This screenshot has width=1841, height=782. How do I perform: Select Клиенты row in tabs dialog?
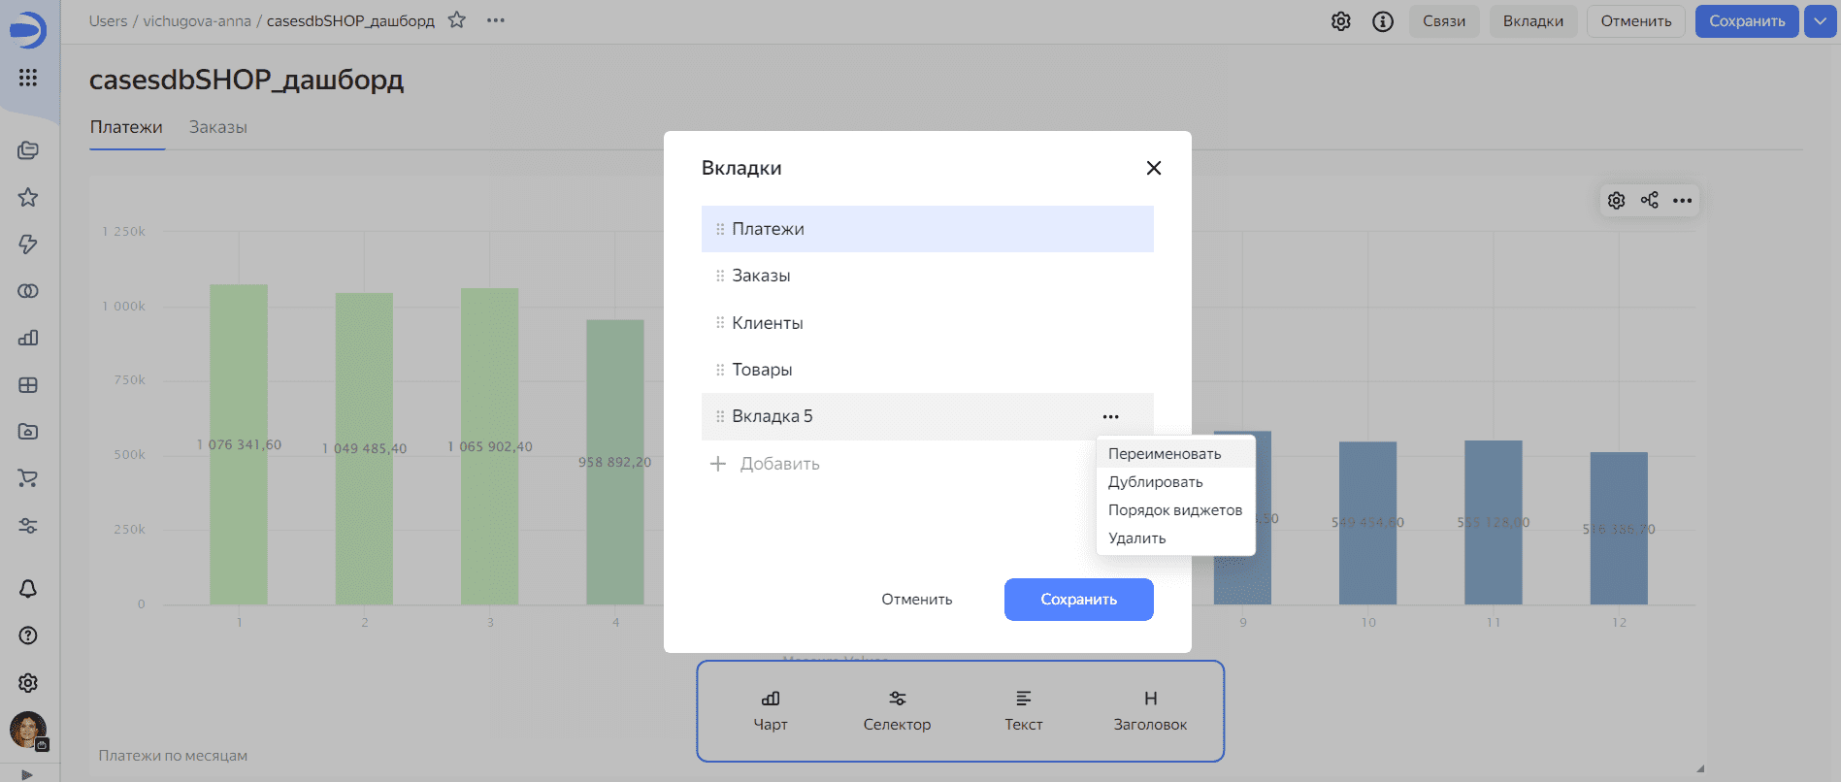(927, 323)
